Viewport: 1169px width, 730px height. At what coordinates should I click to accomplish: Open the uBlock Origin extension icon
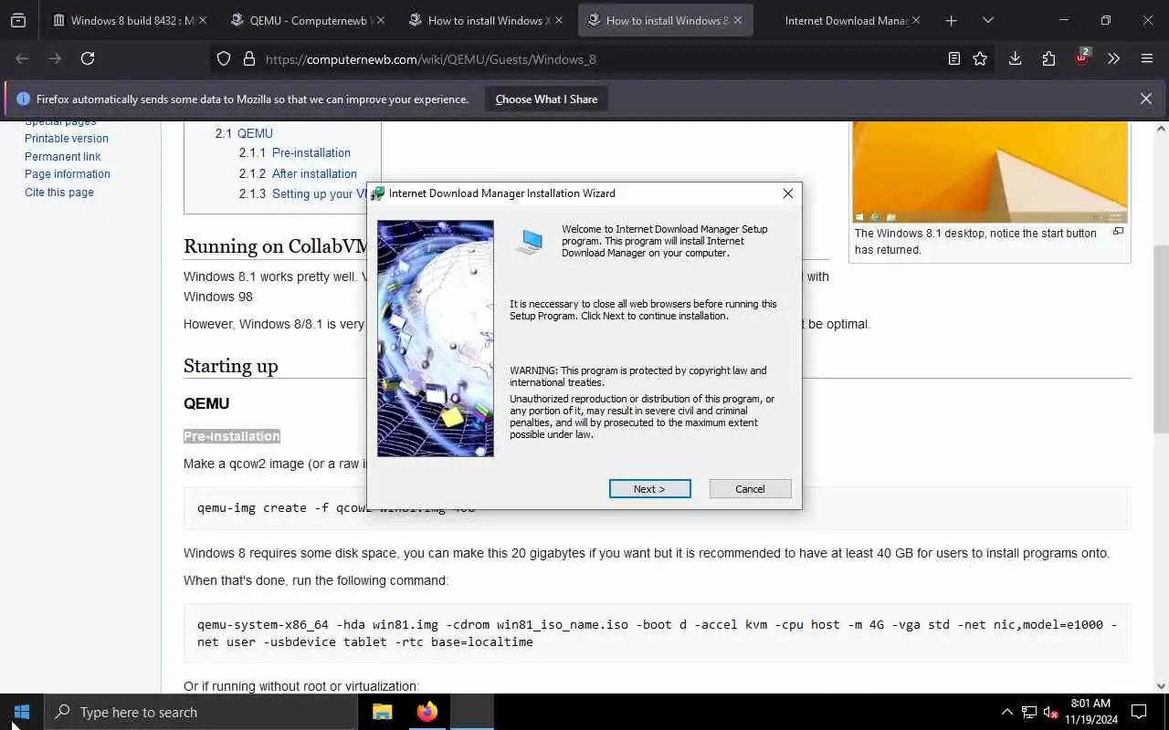point(1081,58)
